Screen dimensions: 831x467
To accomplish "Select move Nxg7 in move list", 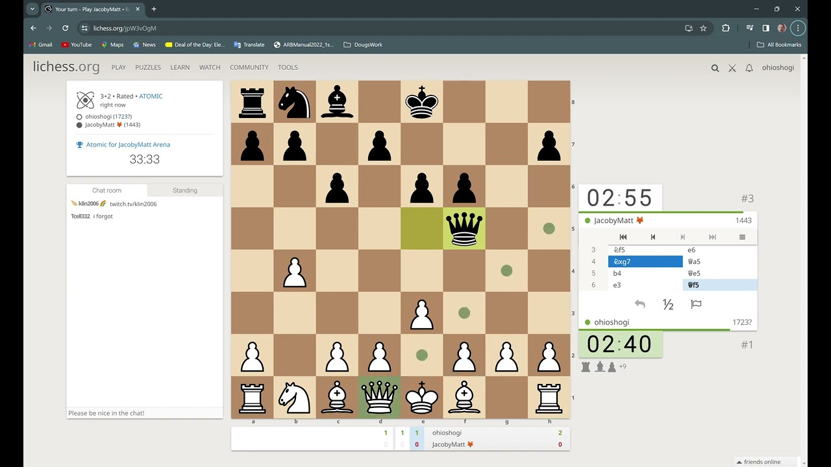I will pos(645,261).
